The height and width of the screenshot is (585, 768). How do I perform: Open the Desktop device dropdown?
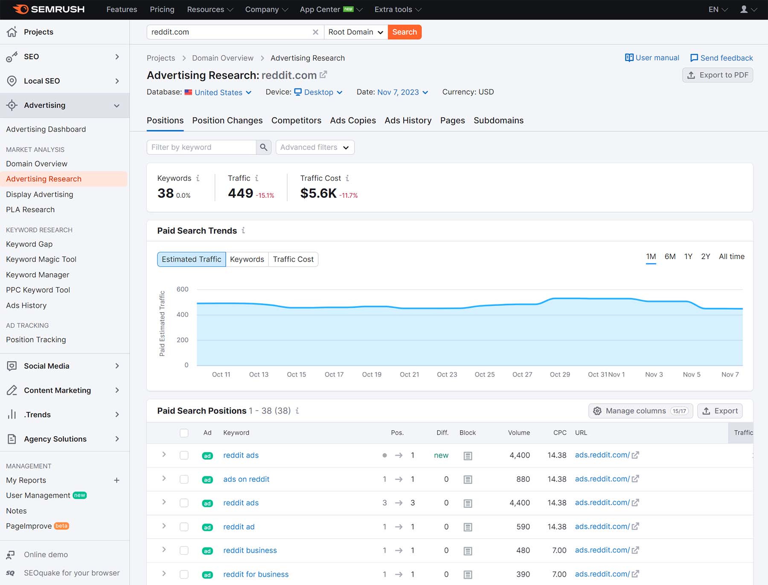(x=318, y=92)
